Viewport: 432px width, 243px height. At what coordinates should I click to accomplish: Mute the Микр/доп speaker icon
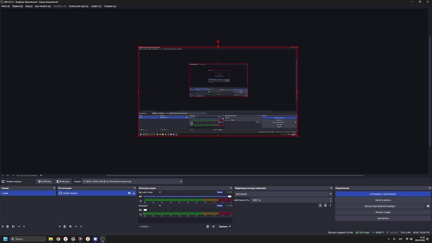point(140,210)
